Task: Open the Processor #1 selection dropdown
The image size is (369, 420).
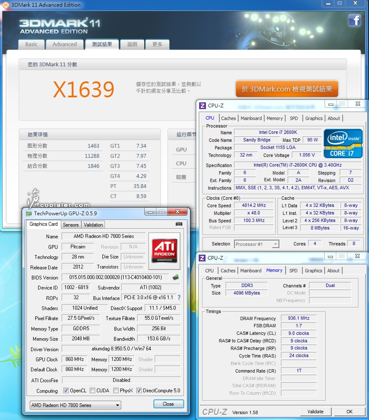Action: (257, 244)
